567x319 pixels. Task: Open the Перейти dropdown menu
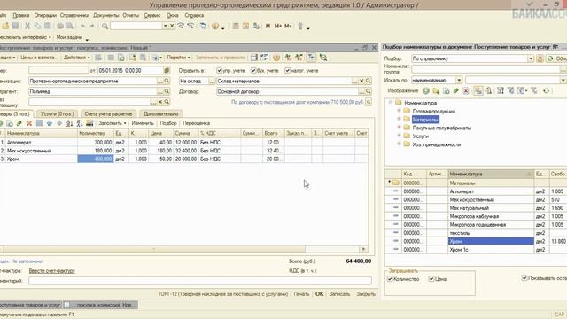(x=178, y=58)
